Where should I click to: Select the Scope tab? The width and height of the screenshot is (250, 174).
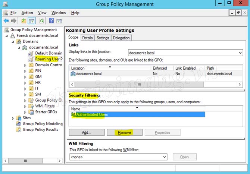[x=74, y=37]
